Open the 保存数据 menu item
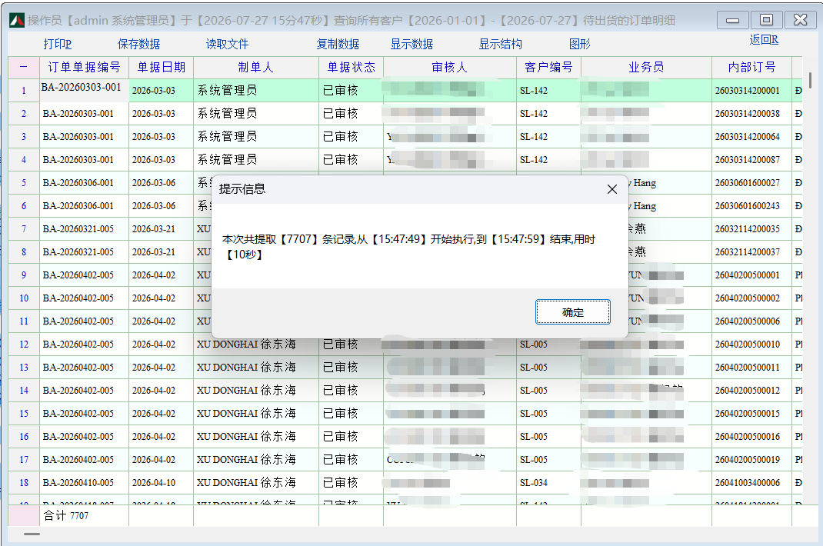This screenshot has height=546, width=823. coord(138,44)
